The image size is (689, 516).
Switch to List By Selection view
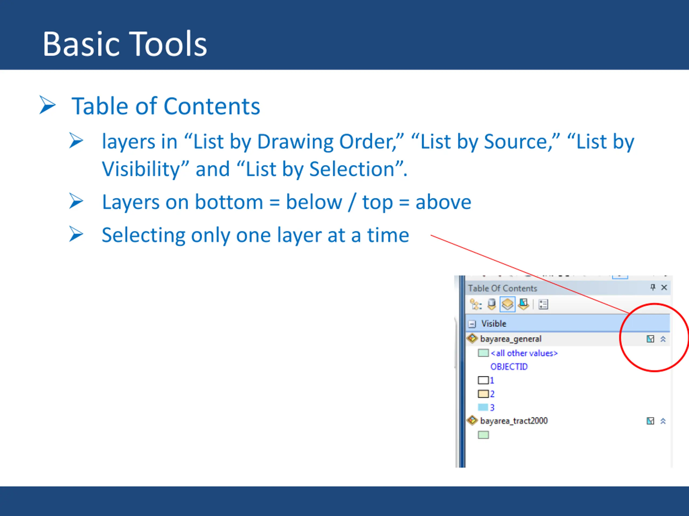523,304
